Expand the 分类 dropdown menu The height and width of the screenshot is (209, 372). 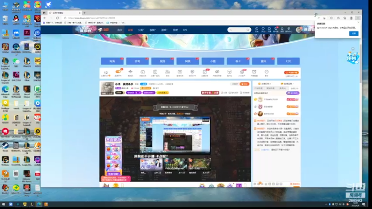(141, 30)
